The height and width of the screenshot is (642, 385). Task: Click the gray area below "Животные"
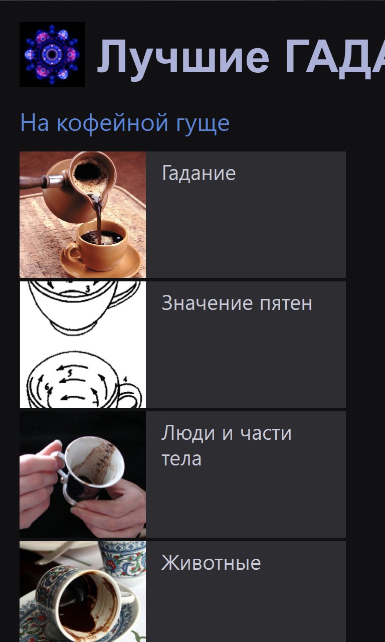(x=246, y=609)
